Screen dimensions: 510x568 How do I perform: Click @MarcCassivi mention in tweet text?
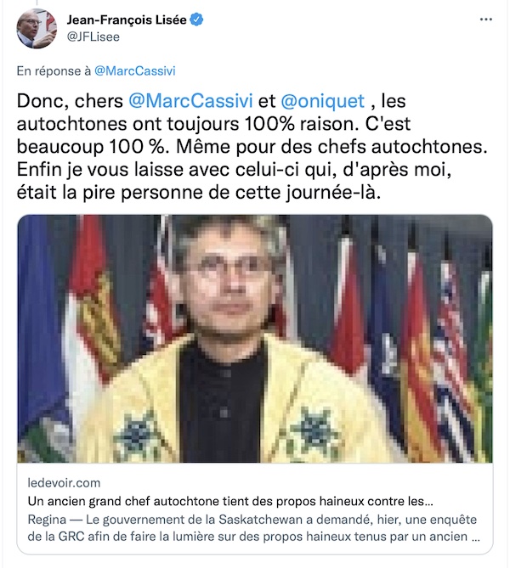pyautogui.click(x=190, y=101)
